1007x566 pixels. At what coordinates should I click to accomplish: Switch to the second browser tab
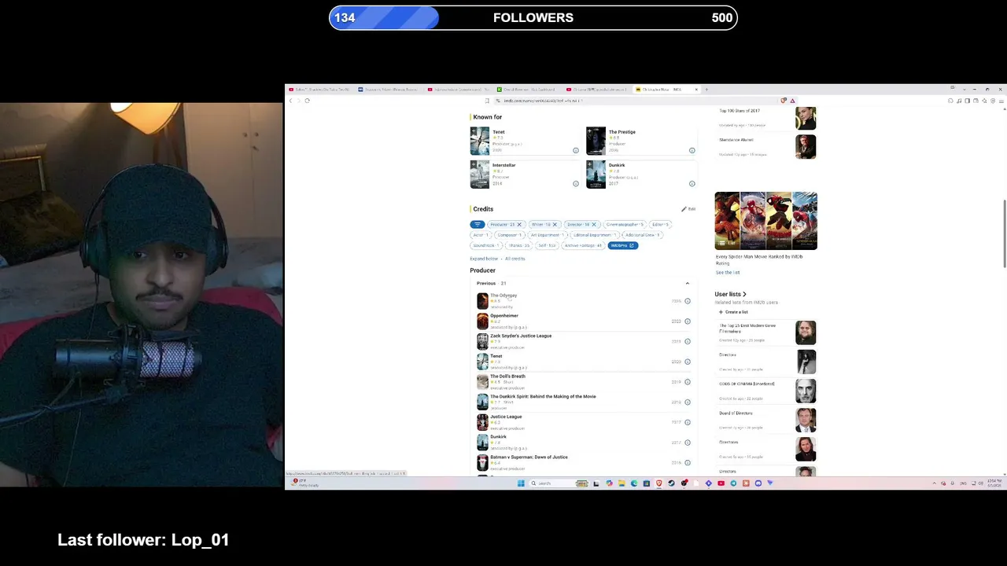coord(388,90)
